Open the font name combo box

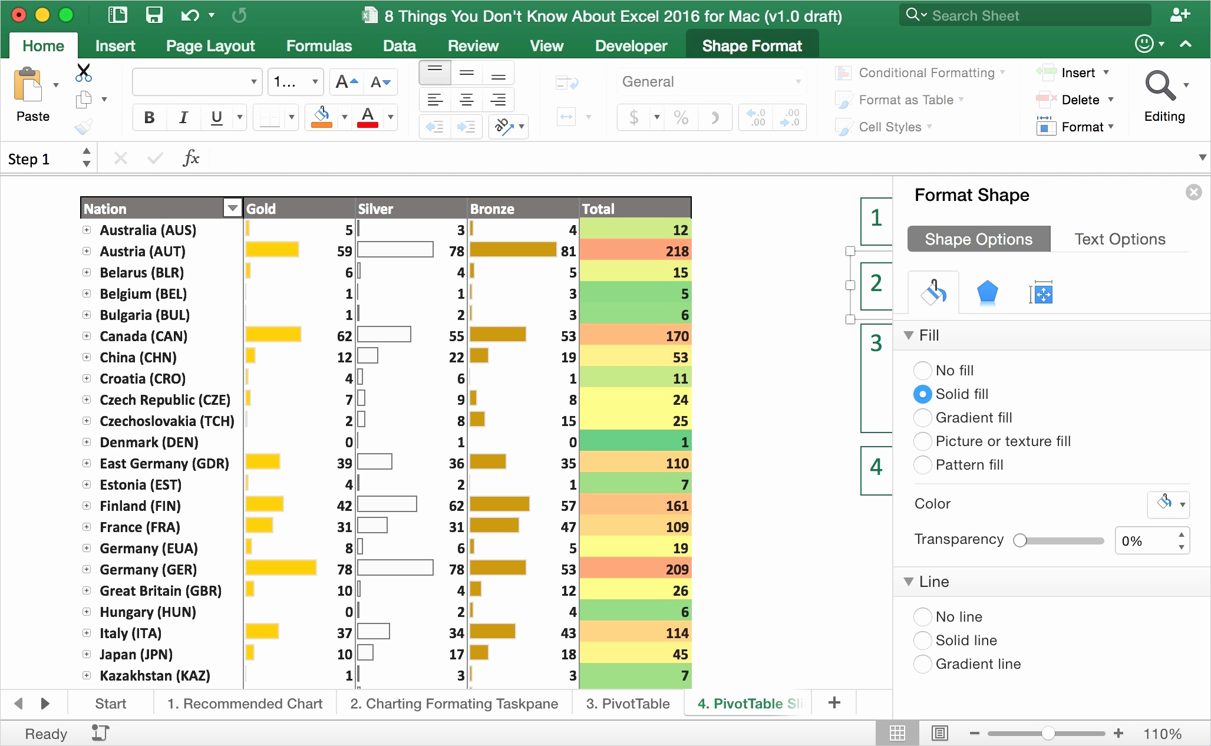[197, 82]
